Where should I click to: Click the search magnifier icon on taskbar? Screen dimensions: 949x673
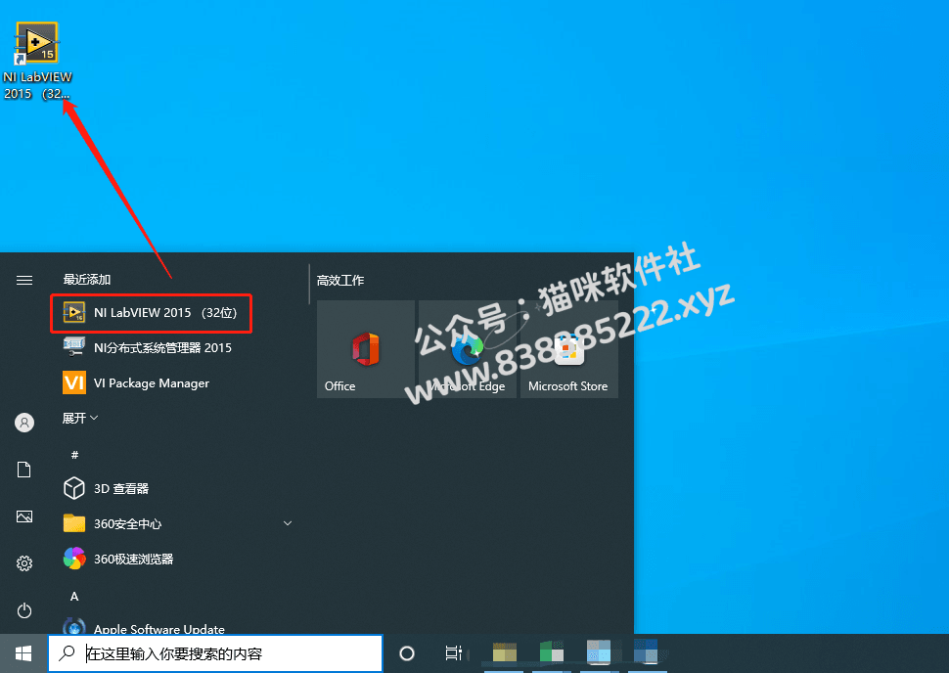click(68, 653)
